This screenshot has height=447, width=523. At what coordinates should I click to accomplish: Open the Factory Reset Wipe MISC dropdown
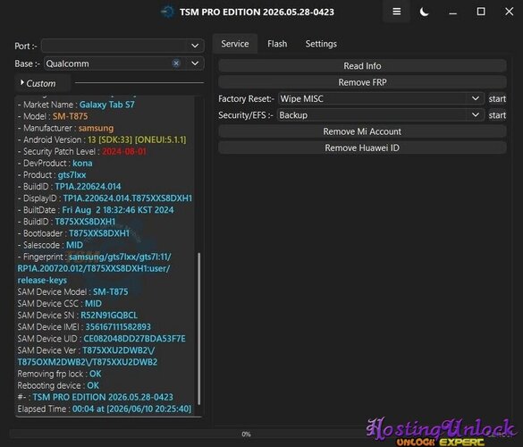click(381, 98)
